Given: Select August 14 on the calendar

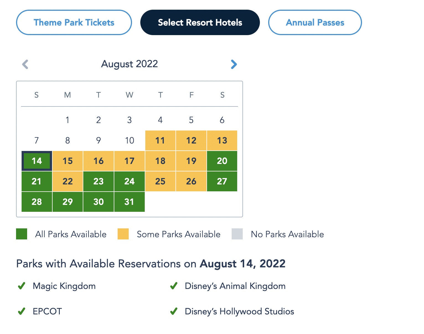Looking at the screenshot, I should coord(37,161).
